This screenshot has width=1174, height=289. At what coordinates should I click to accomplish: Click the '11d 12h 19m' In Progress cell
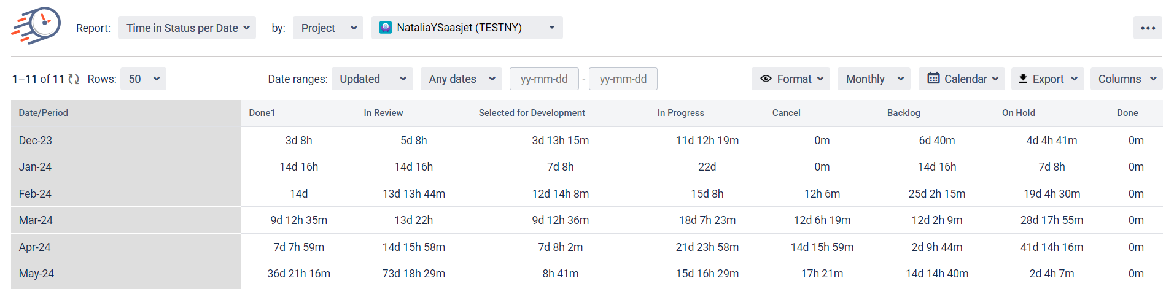coord(707,141)
